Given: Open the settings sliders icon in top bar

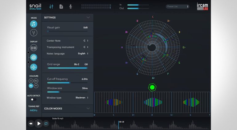Looking at the screenshot, I should [x=51, y=6].
